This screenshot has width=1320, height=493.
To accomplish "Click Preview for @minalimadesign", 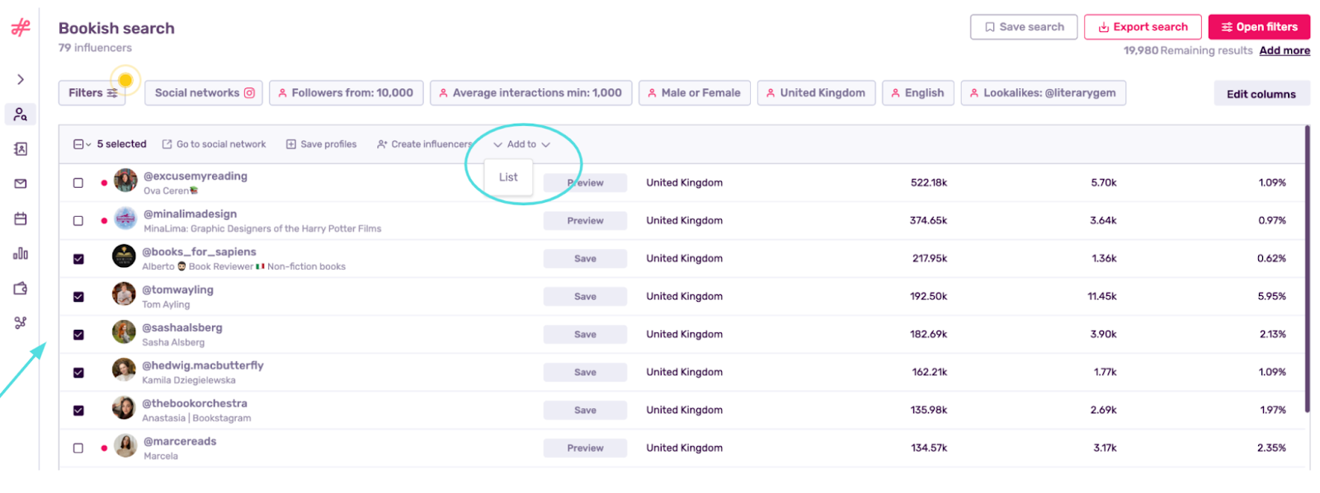I will point(585,221).
